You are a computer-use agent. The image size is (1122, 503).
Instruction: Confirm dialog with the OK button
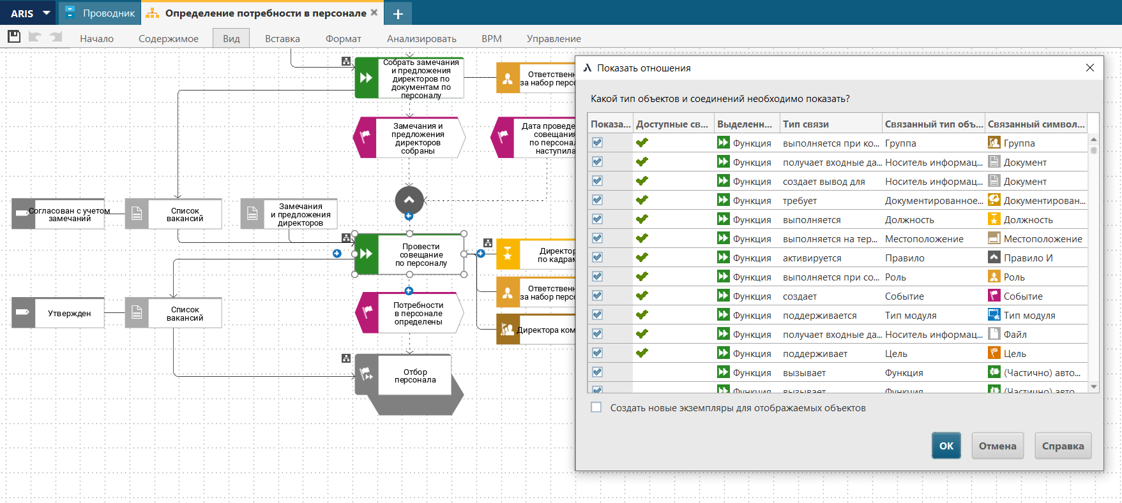tap(946, 446)
